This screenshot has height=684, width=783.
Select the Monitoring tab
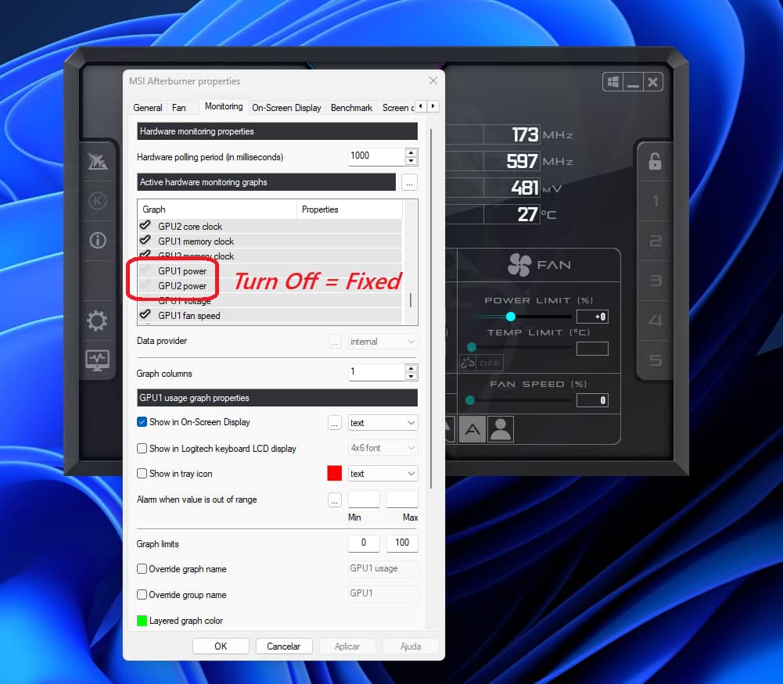[224, 106]
